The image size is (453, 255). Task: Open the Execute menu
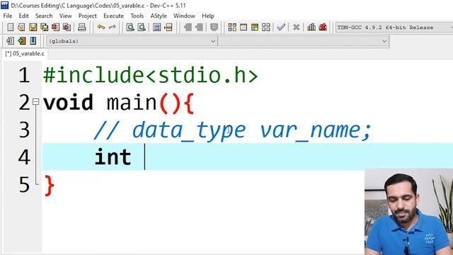click(113, 16)
